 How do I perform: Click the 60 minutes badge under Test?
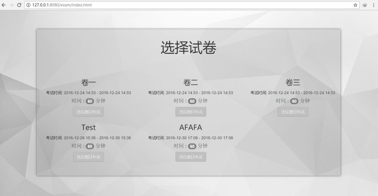[x=90, y=146]
